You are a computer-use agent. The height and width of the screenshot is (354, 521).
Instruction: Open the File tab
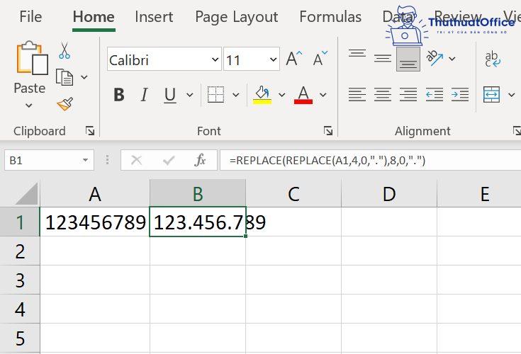[x=30, y=16]
